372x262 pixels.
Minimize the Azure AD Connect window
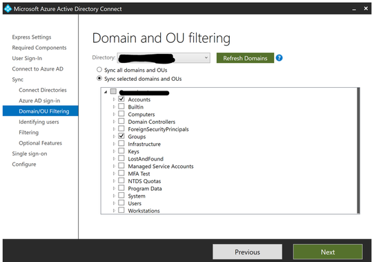[x=354, y=9]
